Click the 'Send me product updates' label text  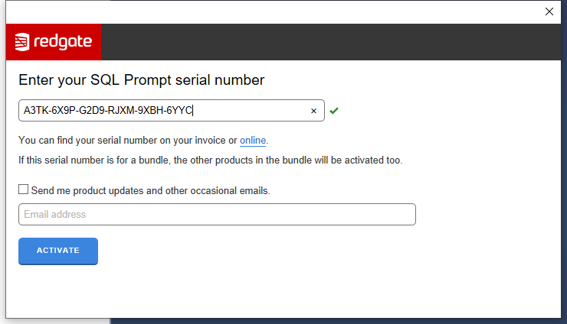coord(151,190)
